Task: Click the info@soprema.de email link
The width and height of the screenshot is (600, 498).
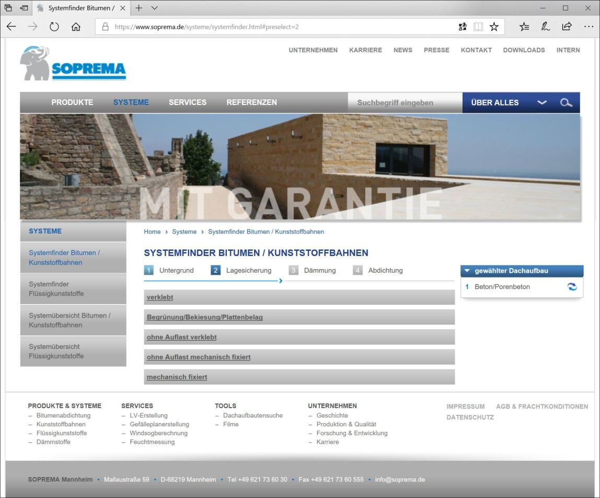Action: [400, 480]
